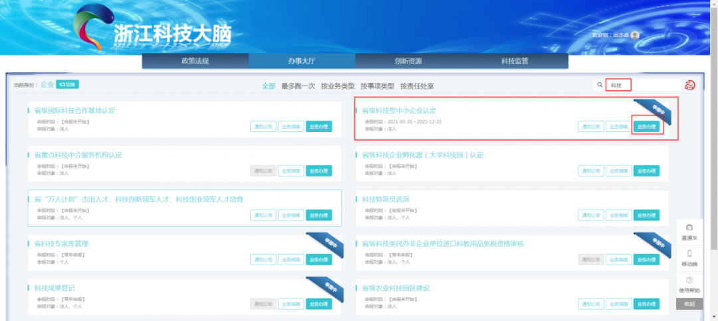Viewport: 718px width, 321px height.
Task: Click 业务办理 for 科技成果登记
Action: coord(318,304)
